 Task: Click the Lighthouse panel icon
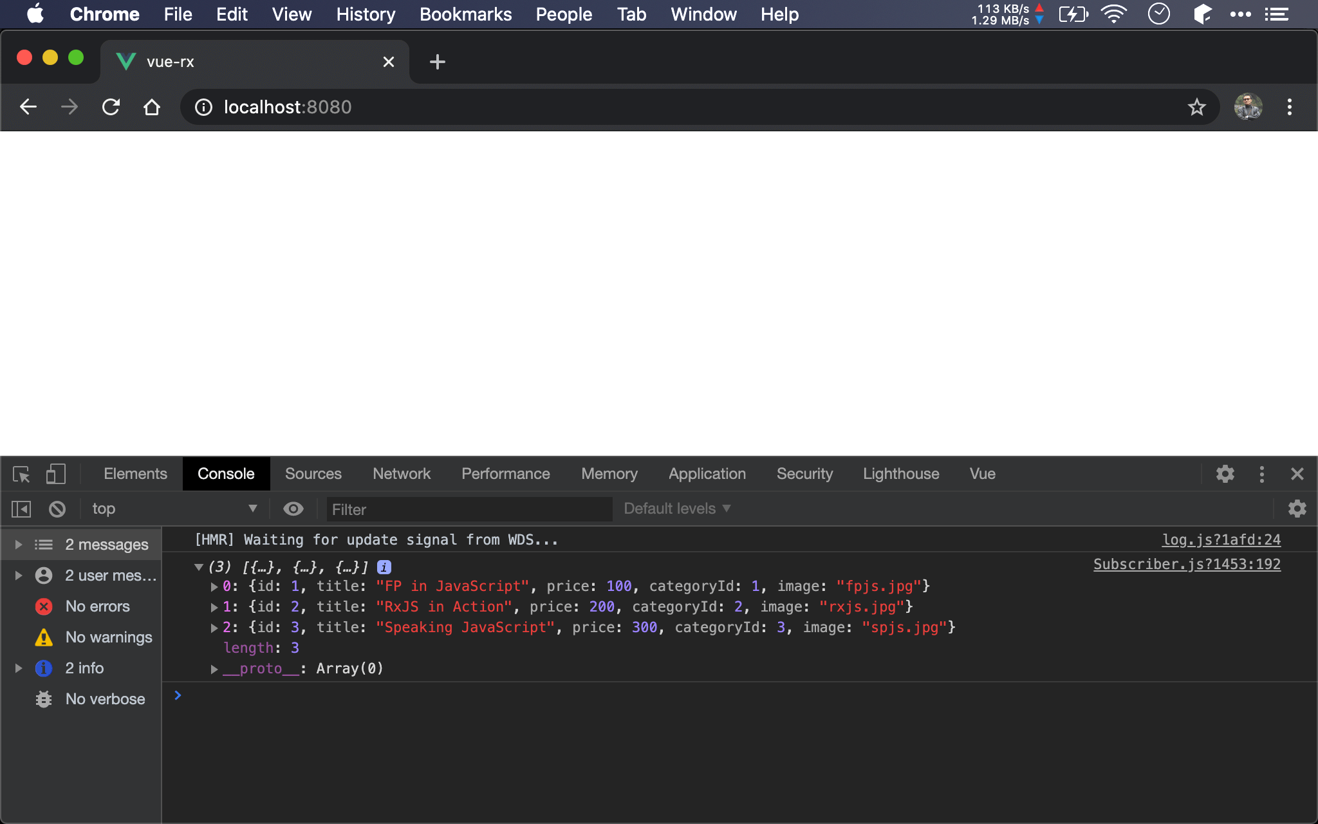click(900, 474)
